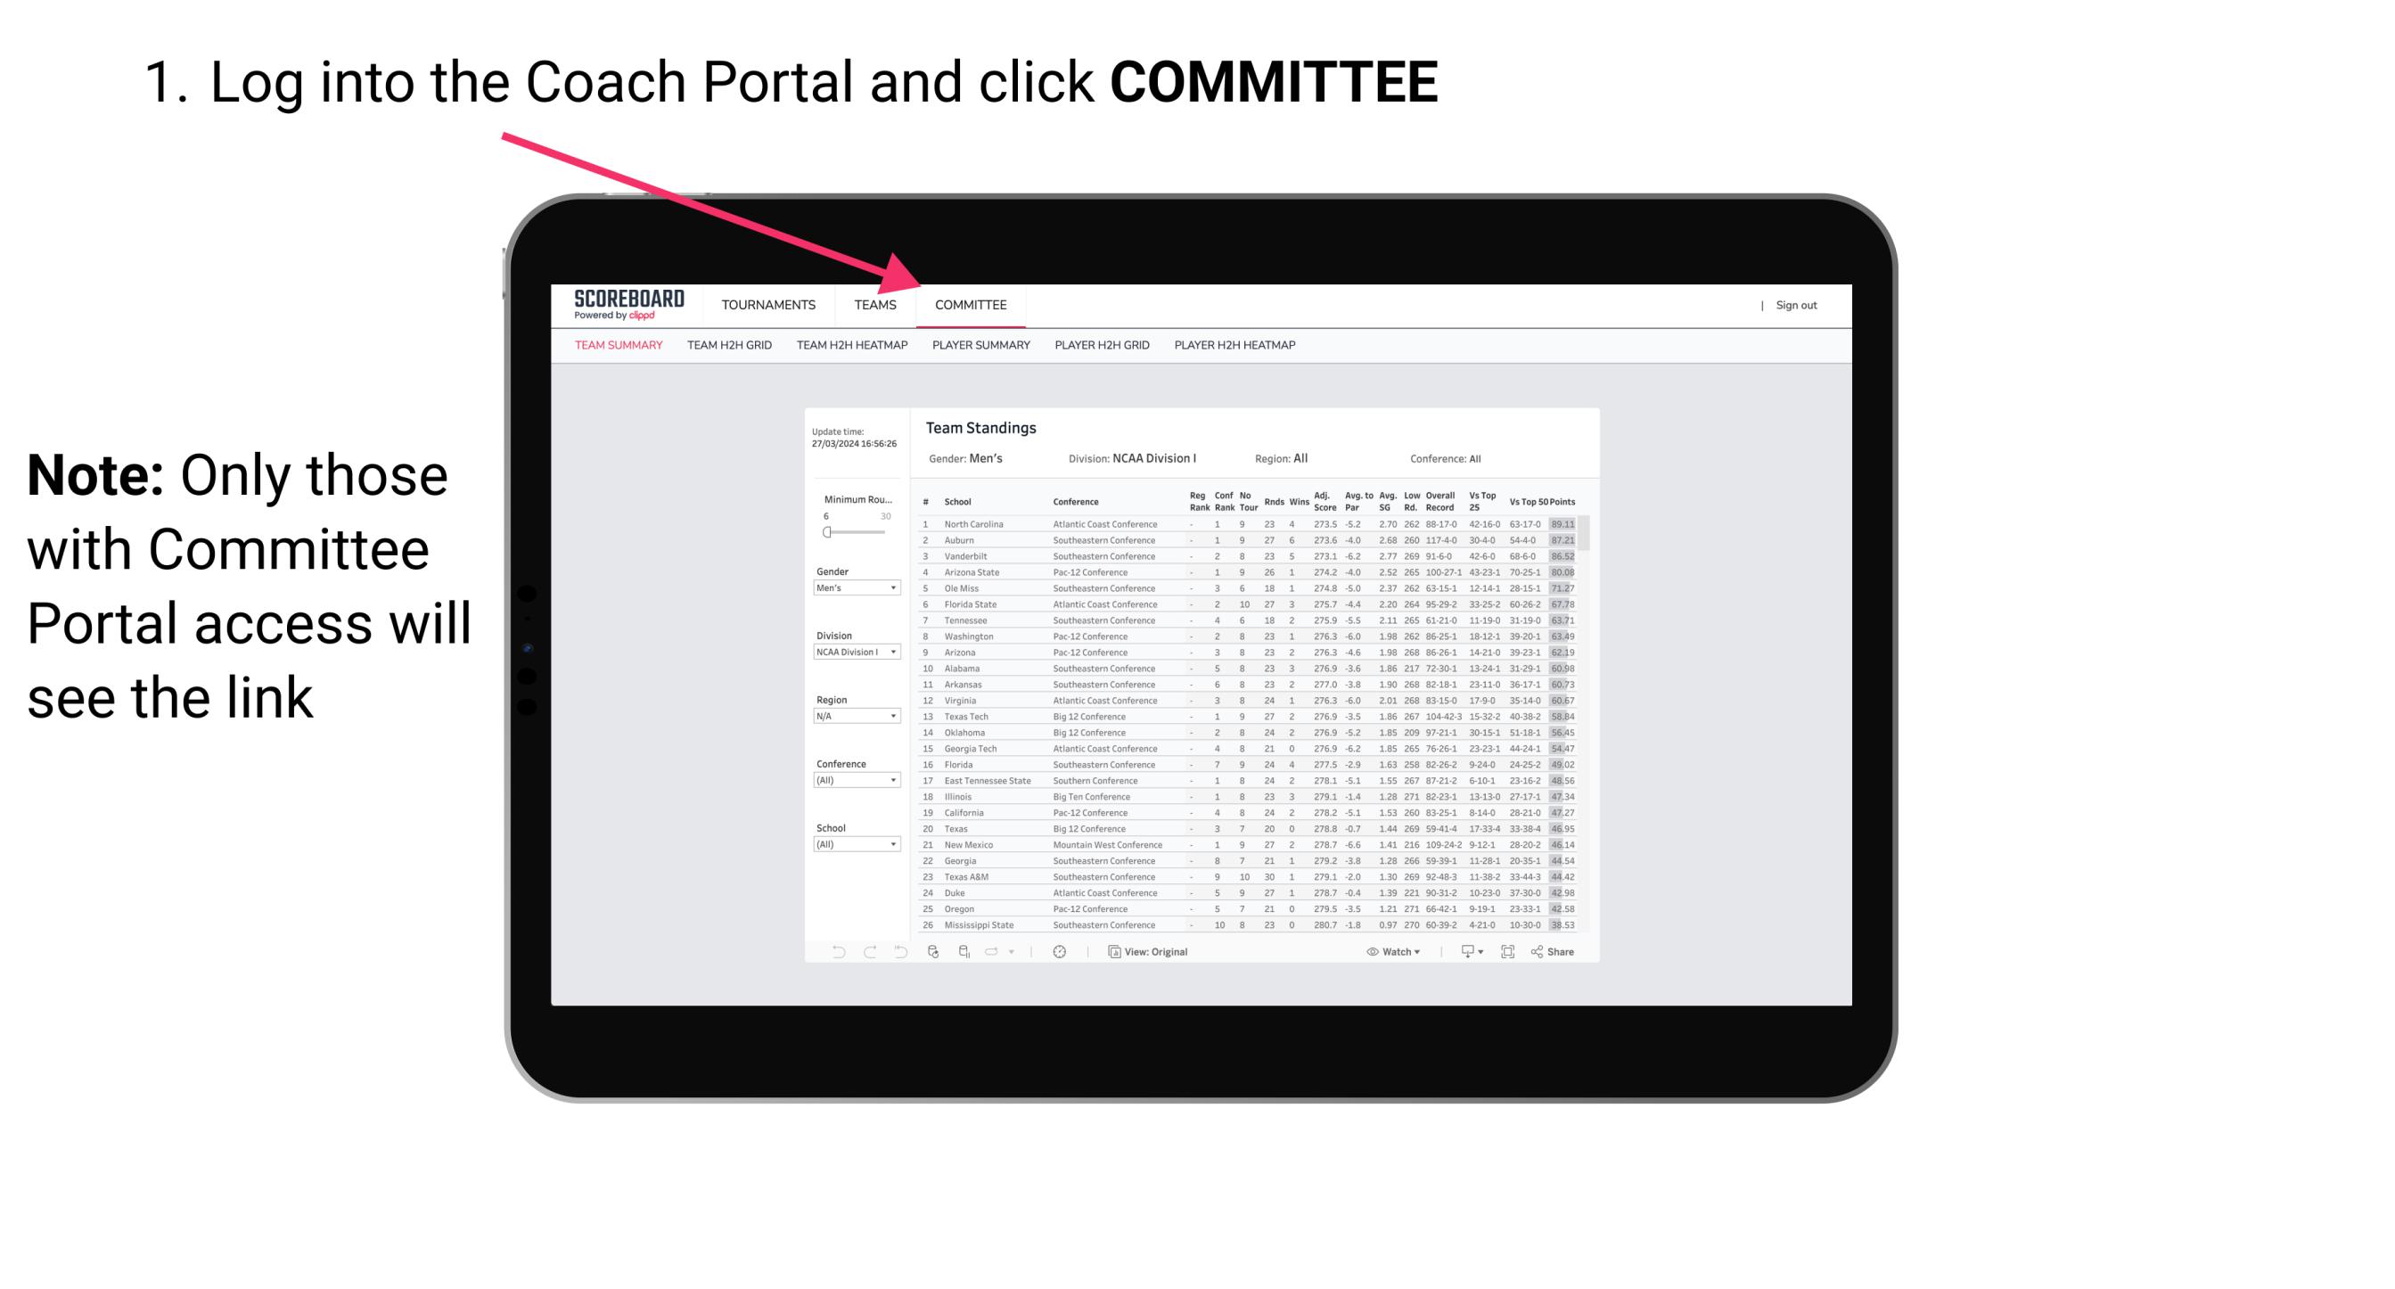Click the download/export icon
The image size is (2395, 1289).
pyautogui.click(x=1462, y=952)
